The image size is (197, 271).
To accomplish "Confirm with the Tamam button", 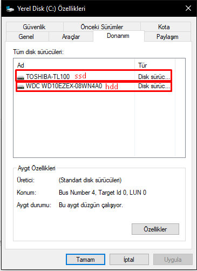I will click(x=85, y=260).
